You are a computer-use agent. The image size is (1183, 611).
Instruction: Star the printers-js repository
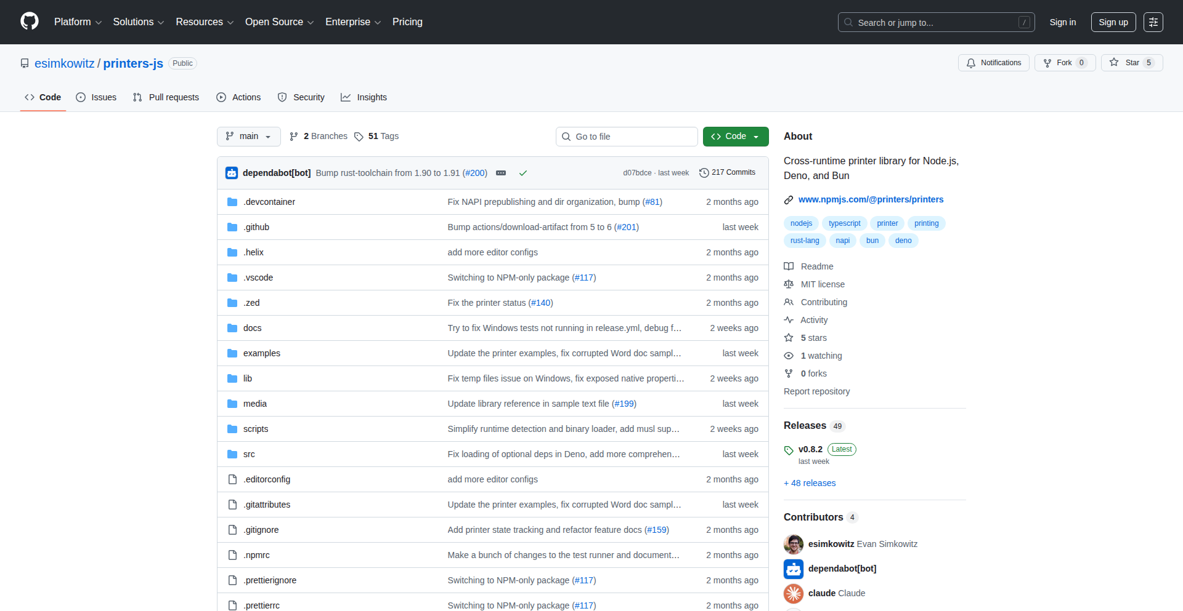pyautogui.click(x=1132, y=62)
